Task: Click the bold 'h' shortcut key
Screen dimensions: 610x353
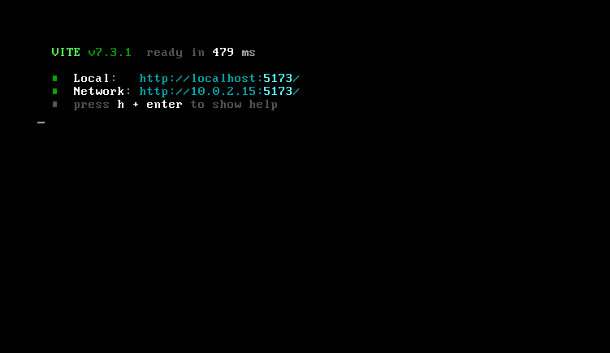Action: pyautogui.click(x=120, y=104)
